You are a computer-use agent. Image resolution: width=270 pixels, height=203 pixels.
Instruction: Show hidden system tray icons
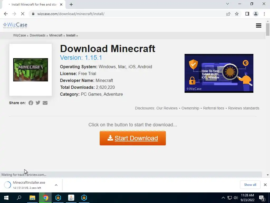click(223, 198)
